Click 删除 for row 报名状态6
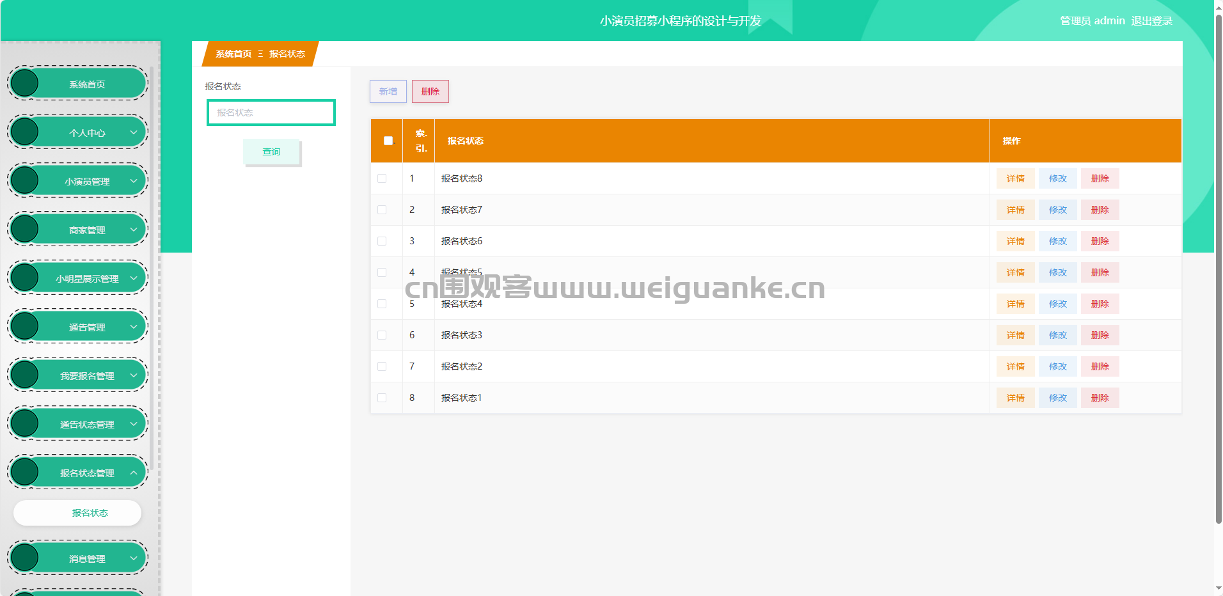This screenshot has height=596, width=1223. (1100, 241)
